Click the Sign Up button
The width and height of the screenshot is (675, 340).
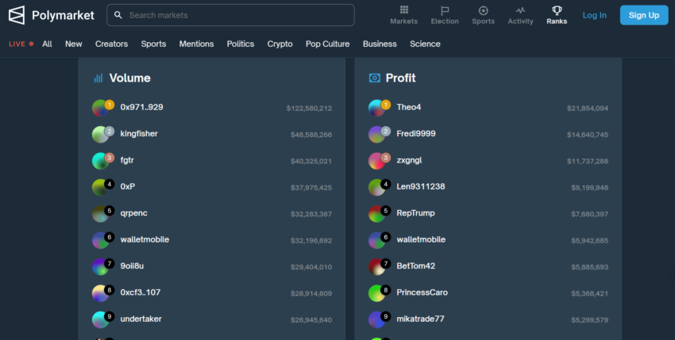coord(644,15)
